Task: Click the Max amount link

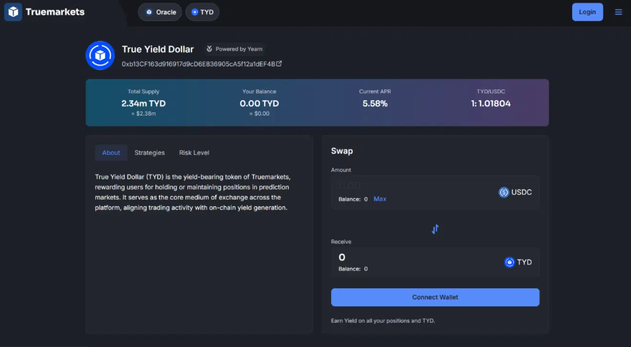Action: (x=380, y=199)
